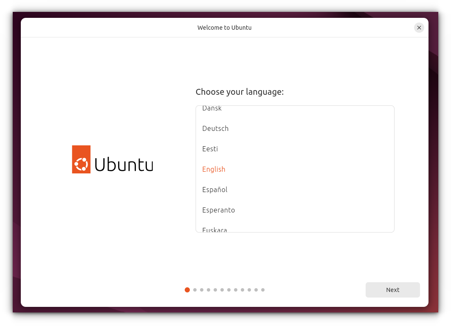Viewport: 451px width, 326px height.
Task: Click the first red progress dot
Action: [x=187, y=289]
